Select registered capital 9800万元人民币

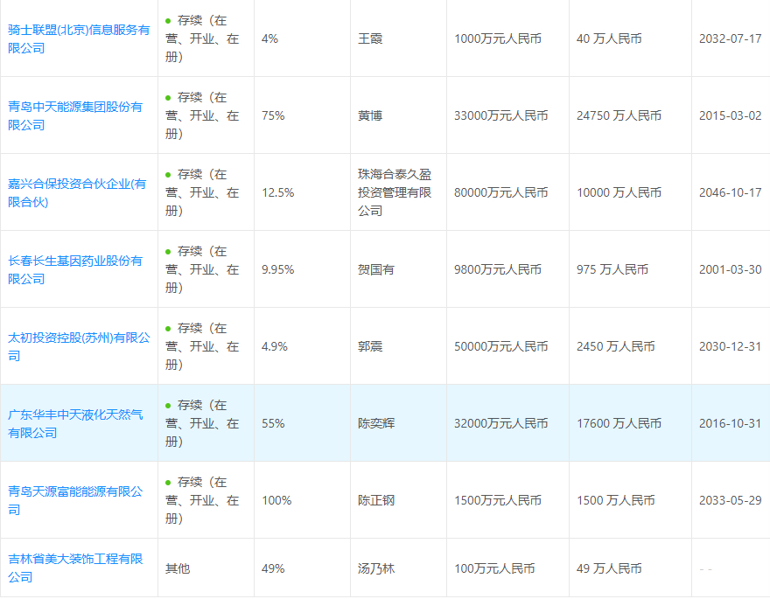[498, 270]
